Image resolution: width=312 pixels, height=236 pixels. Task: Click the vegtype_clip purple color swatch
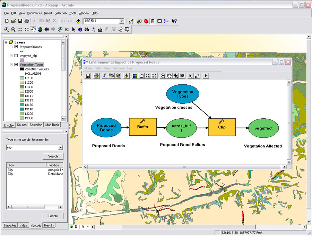tap(22, 60)
